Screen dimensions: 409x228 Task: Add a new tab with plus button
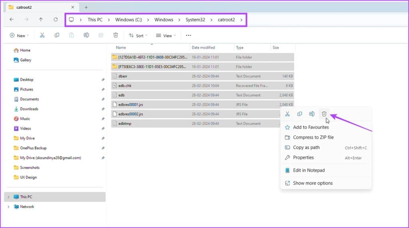click(86, 7)
